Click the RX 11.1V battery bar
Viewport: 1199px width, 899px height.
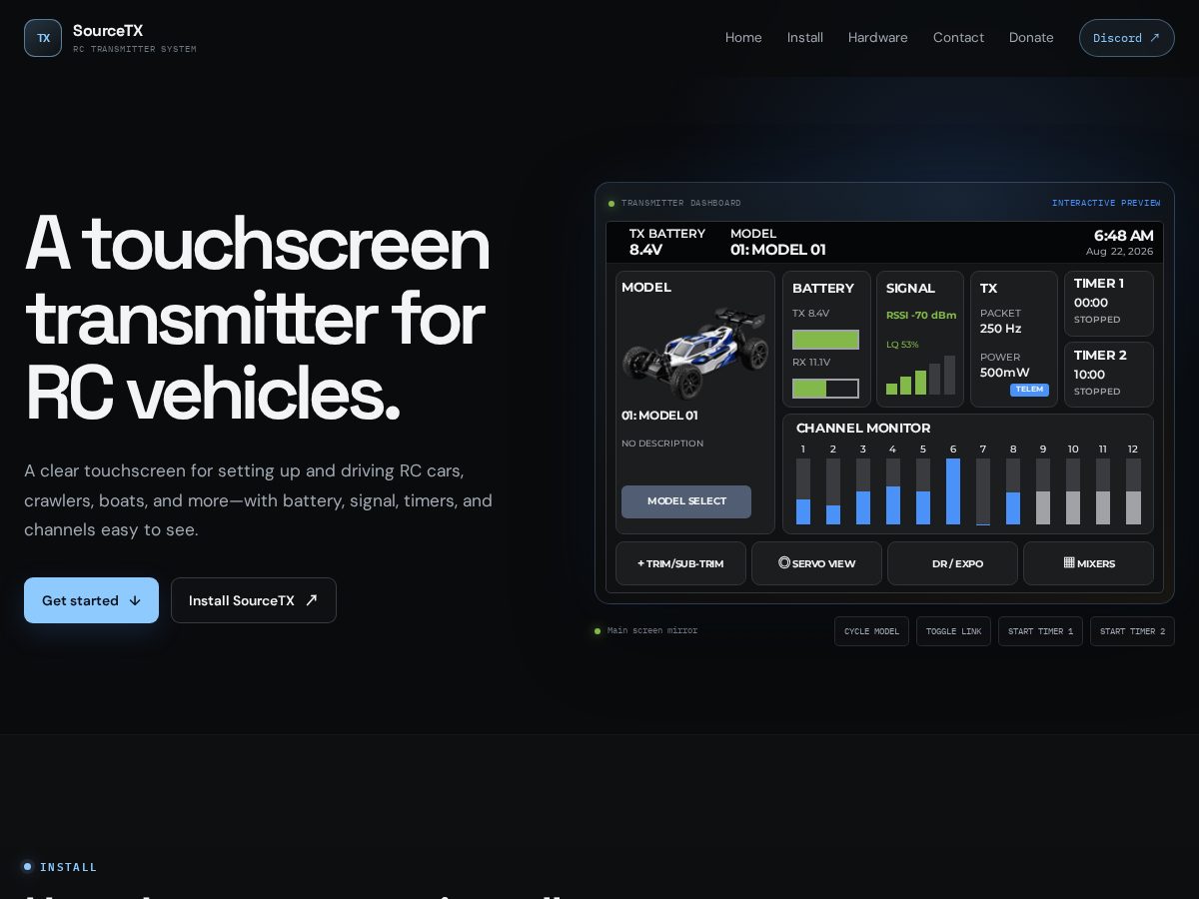(825, 389)
